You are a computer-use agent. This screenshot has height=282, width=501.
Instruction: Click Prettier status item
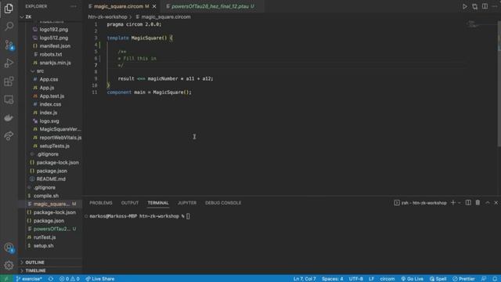(x=463, y=279)
